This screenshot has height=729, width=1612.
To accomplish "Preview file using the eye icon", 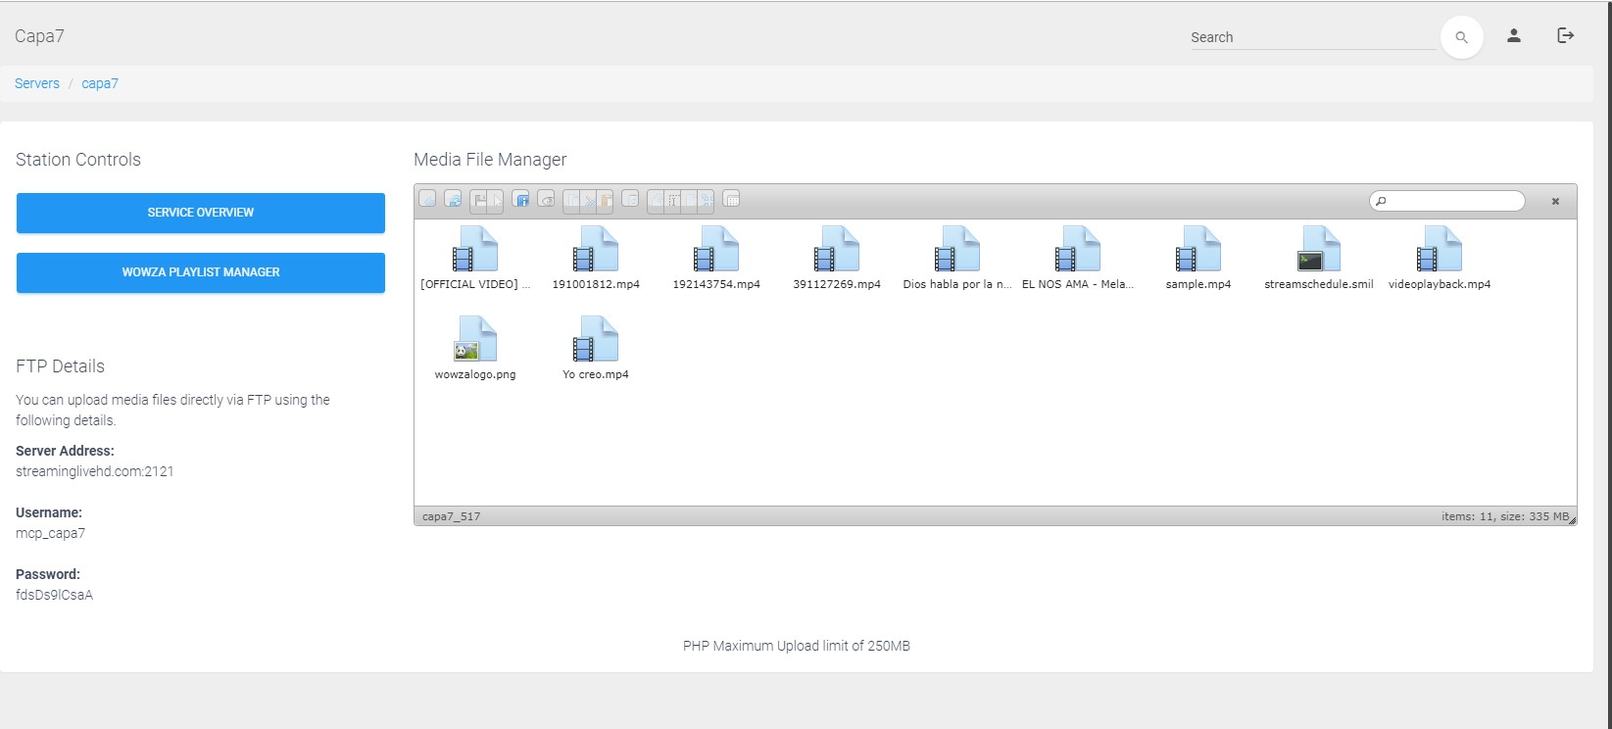I will [x=546, y=200].
